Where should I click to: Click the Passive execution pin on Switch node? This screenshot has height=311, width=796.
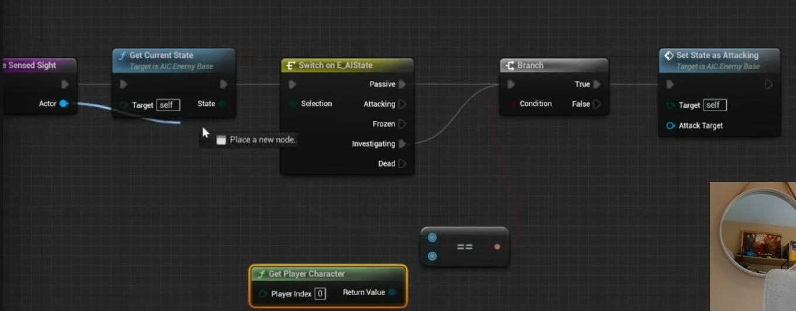coord(402,84)
